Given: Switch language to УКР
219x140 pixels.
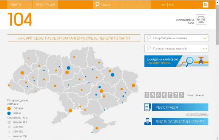Looking at the screenshot, I should pyautogui.click(x=163, y=5).
